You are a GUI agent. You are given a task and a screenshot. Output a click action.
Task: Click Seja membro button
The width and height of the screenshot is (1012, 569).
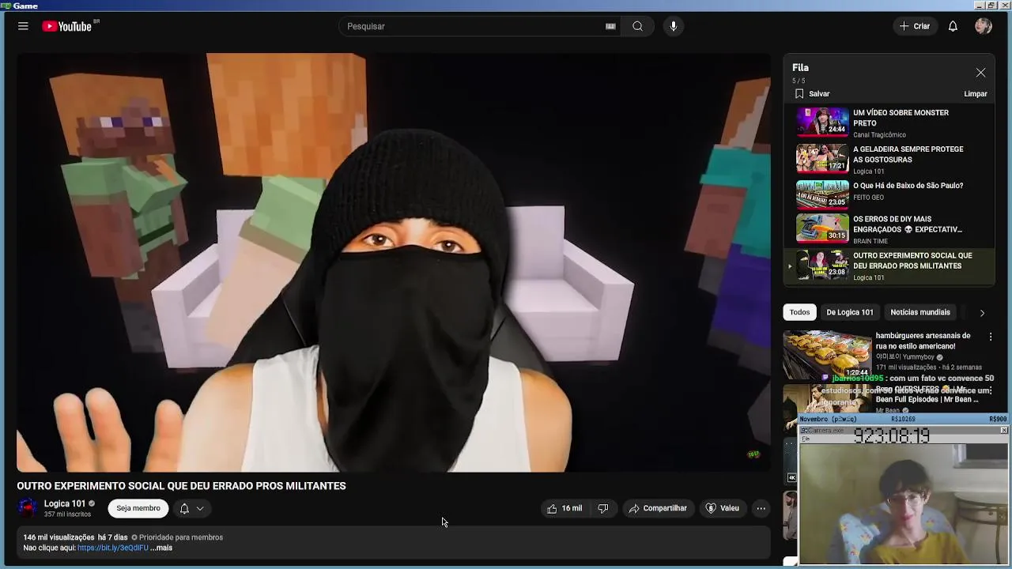click(x=138, y=508)
